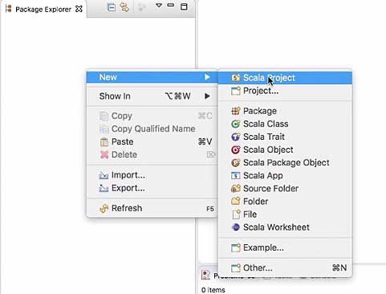Choose Refresh from context menu
Viewport: 386px width, 294px height.
pos(152,208)
